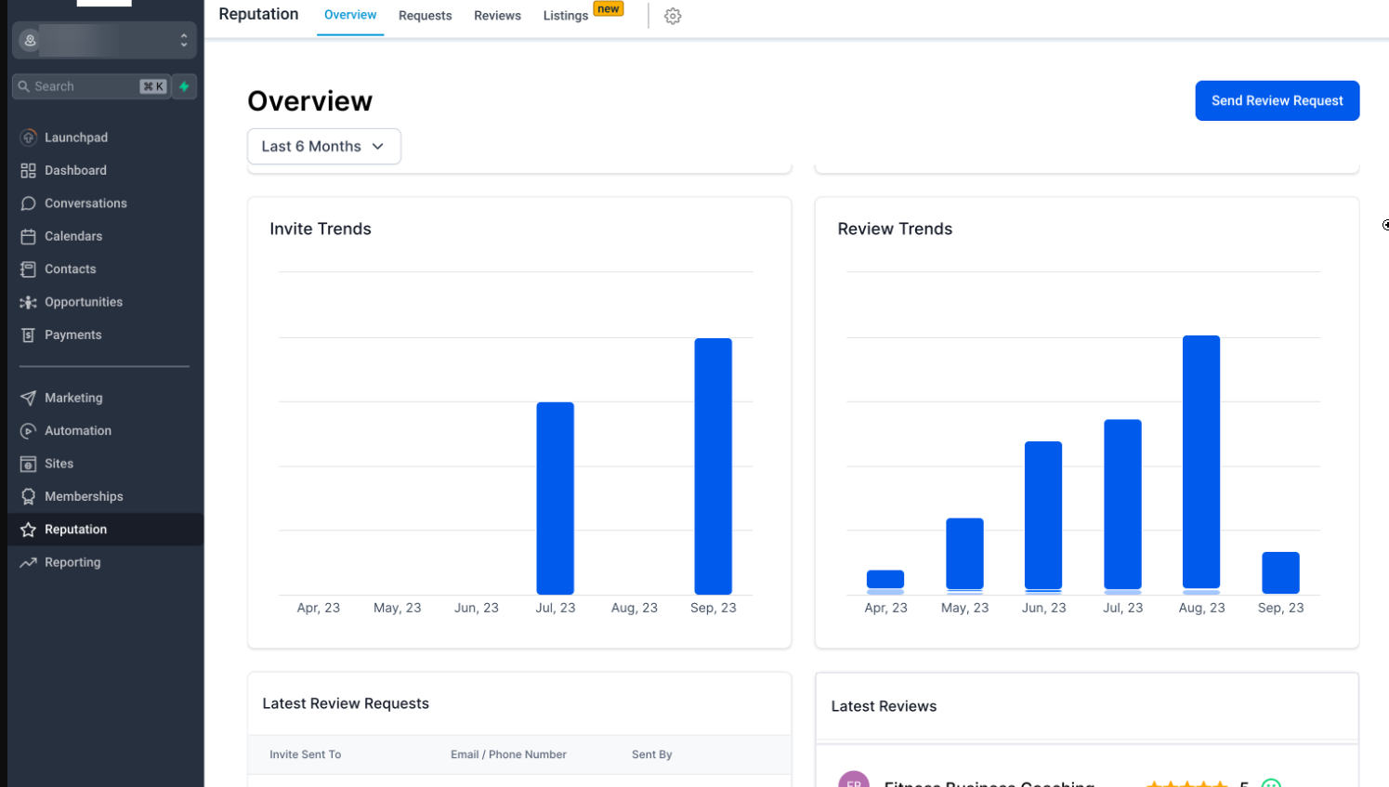
Task: Select the Dashboard icon in the sidebar
Action: 29,170
